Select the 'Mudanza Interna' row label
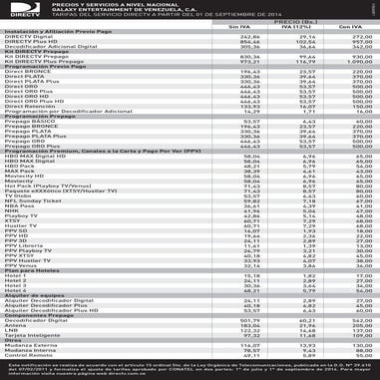This screenshot has height=380, width=380. [30, 351]
